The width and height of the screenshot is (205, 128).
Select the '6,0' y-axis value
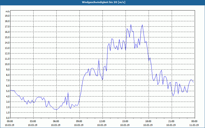pos(8,86)
